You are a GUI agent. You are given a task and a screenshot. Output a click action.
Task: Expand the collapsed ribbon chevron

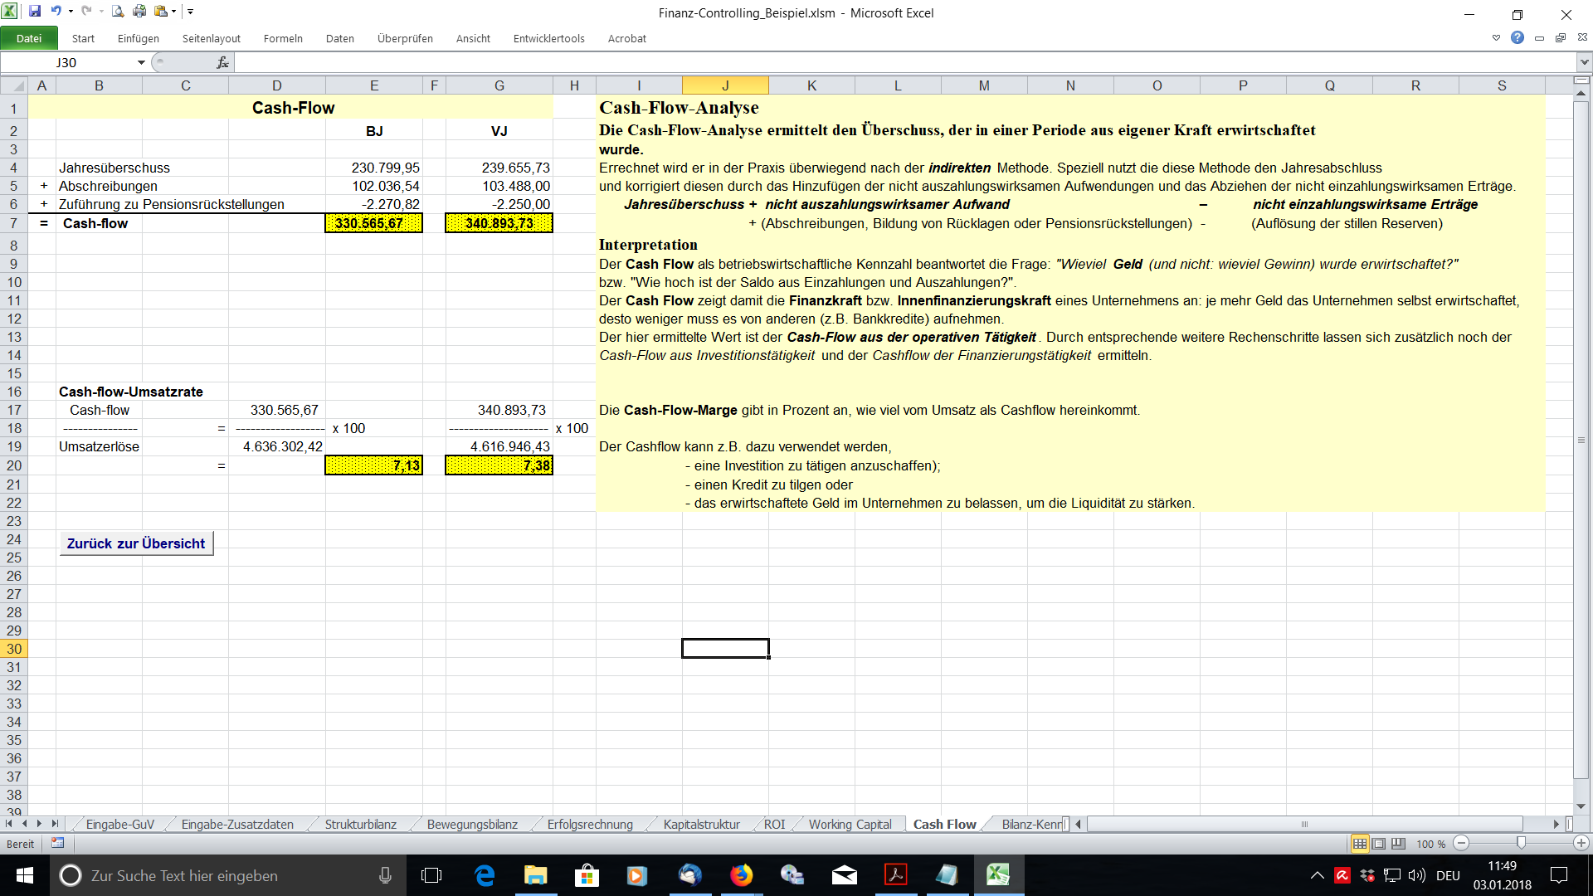pos(1496,37)
